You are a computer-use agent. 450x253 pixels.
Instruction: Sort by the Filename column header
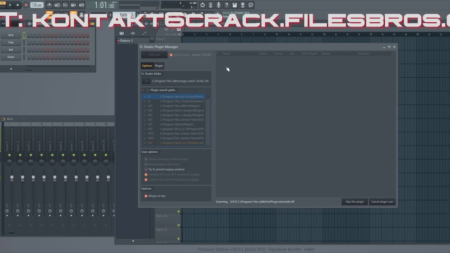point(364,54)
